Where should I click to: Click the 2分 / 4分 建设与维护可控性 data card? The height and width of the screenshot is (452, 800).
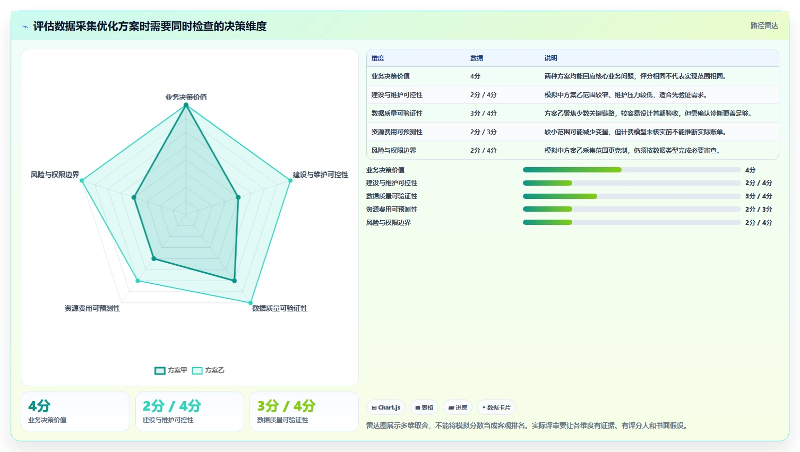point(190,412)
